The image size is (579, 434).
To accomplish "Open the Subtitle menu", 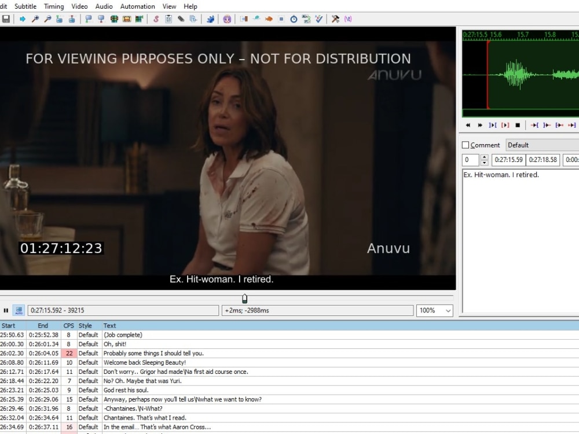I will pyautogui.click(x=25, y=6).
